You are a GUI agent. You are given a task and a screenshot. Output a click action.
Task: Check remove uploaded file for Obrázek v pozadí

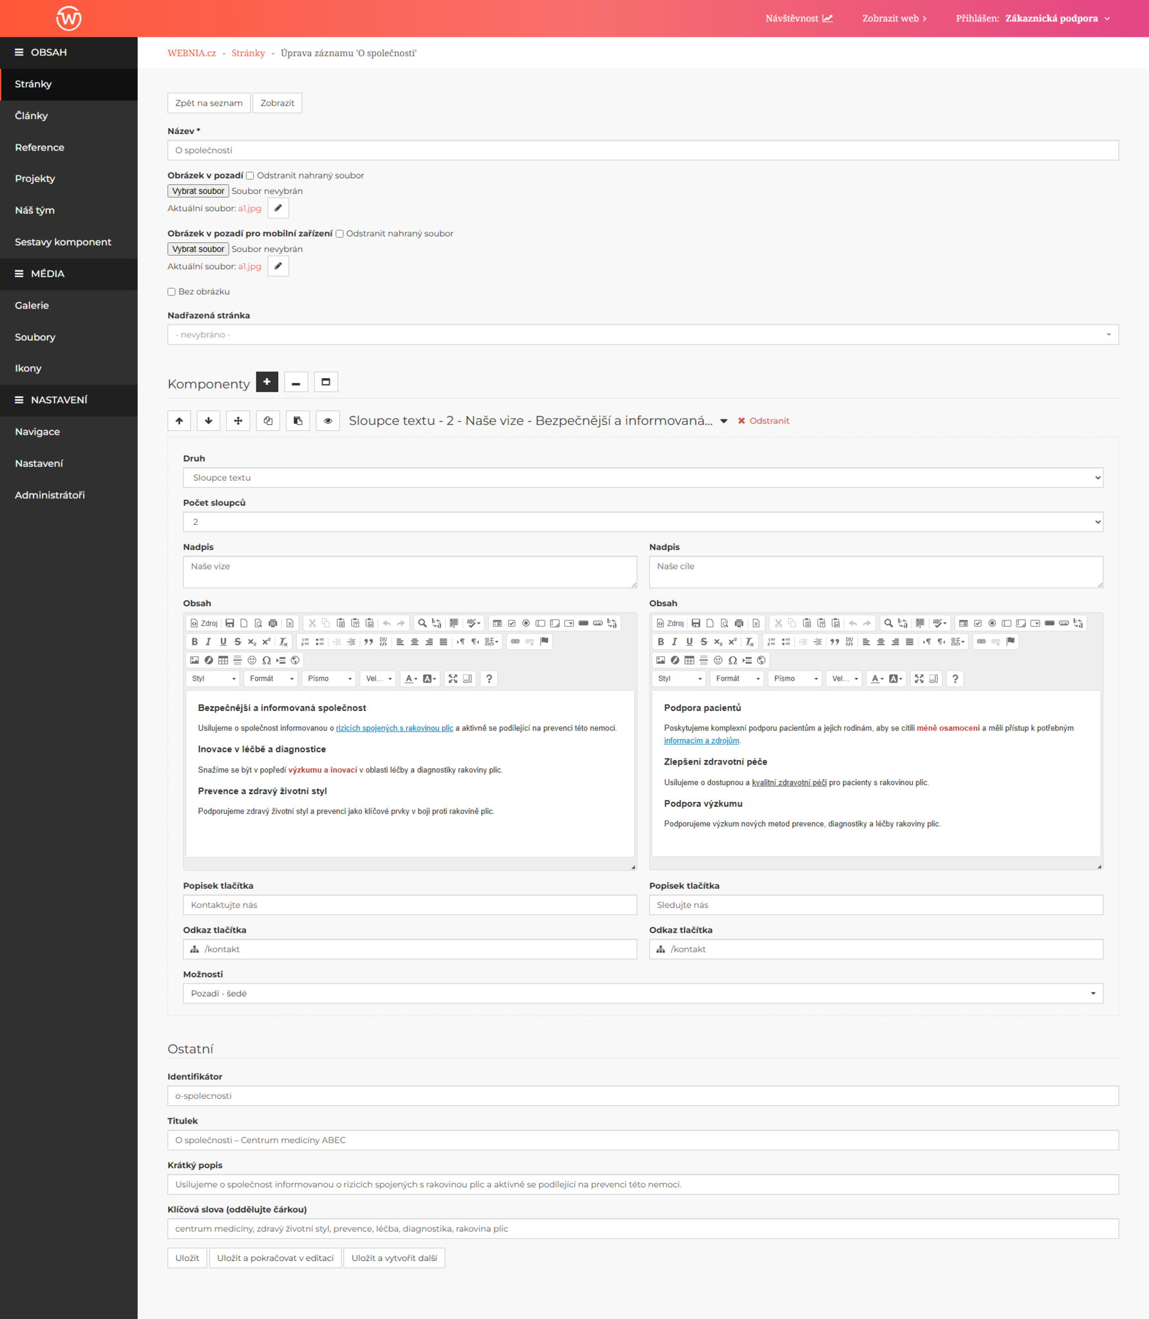coord(250,175)
